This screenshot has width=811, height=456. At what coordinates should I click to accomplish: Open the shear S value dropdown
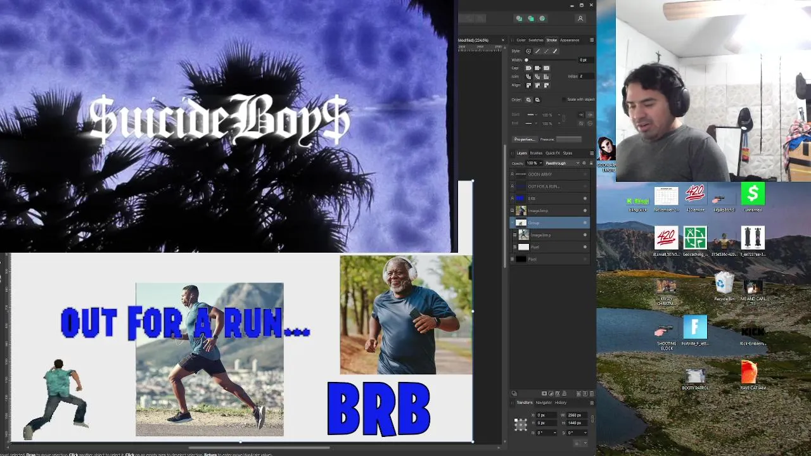[x=585, y=433]
